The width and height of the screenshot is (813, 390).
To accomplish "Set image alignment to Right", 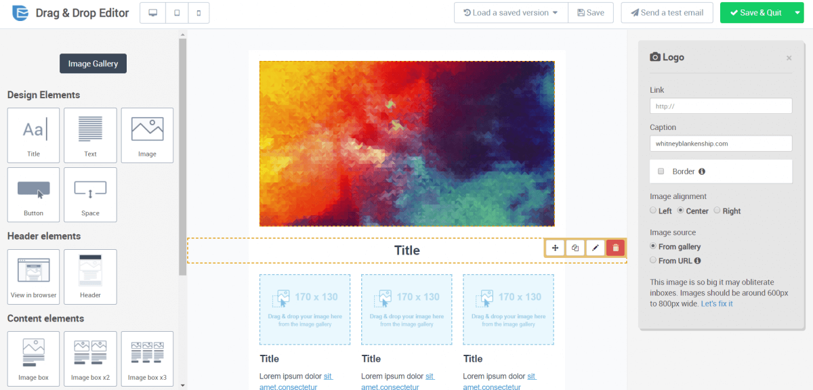I will 717,211.
